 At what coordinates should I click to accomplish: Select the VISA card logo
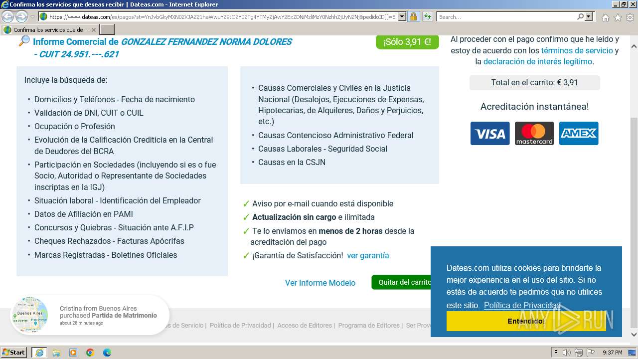490,134
